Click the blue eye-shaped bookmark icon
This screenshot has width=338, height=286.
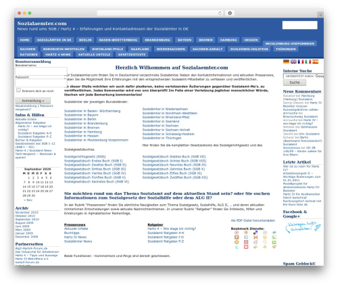(274, 233)
